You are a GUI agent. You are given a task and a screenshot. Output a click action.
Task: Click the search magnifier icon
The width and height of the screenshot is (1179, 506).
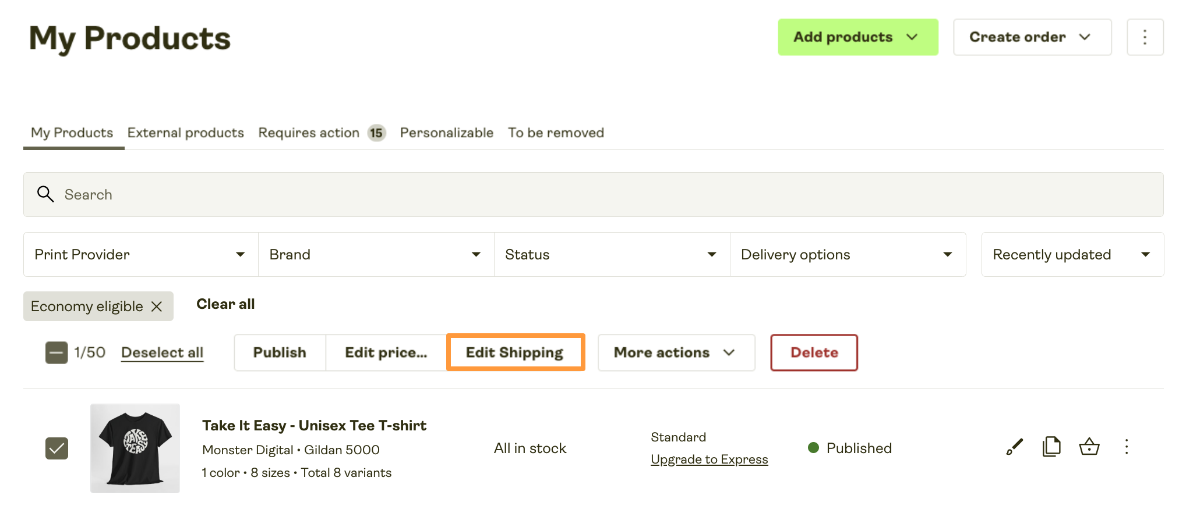coord(45,194)
